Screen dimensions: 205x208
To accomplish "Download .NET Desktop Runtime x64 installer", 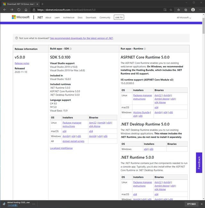I will [x=146, y=149].
